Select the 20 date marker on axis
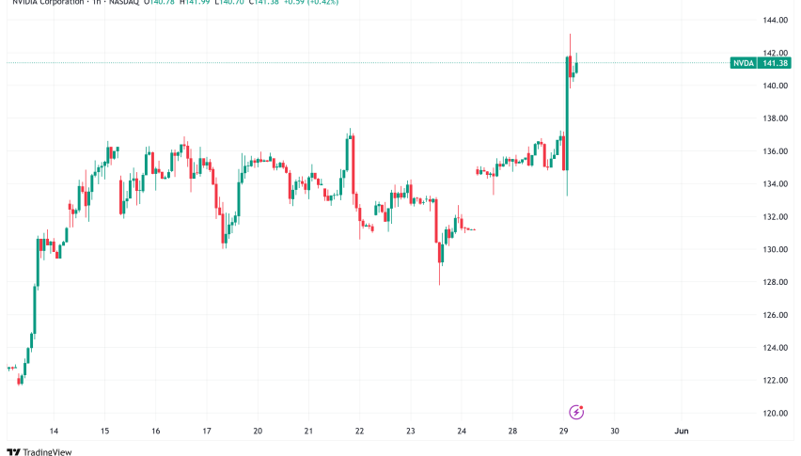Image resolution: width=801 pixels, height=456 pixels. pos(257,431)
